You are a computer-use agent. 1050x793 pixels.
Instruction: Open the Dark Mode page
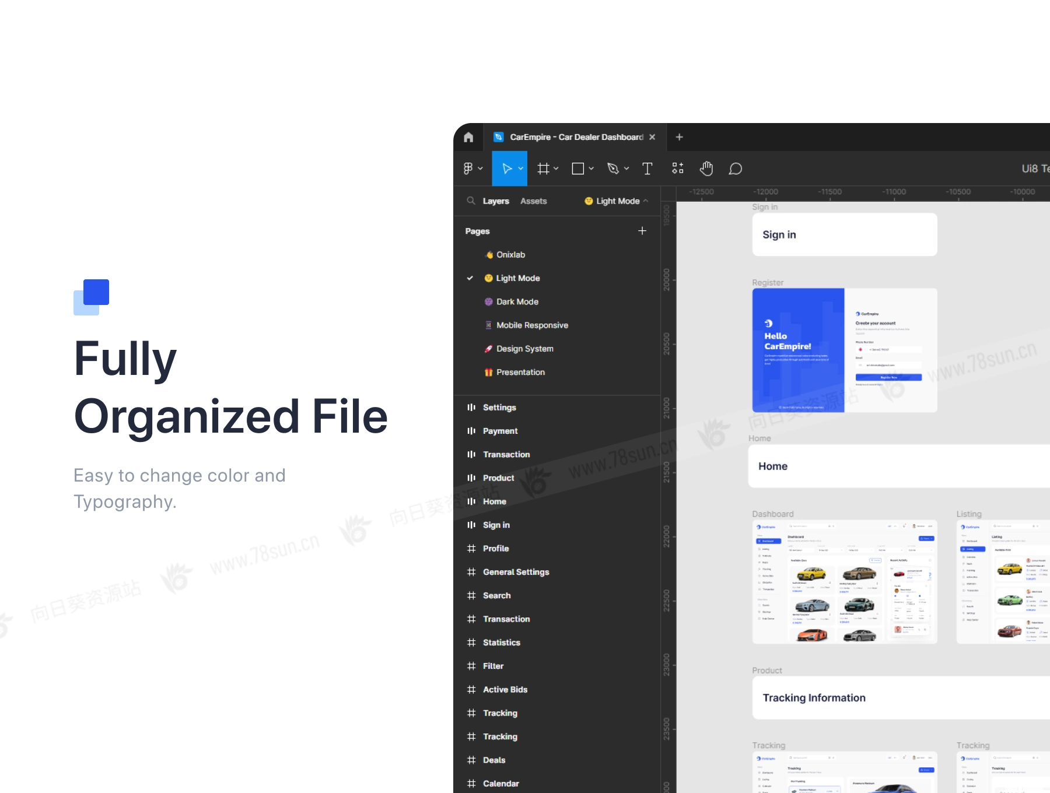coord(556,301)
